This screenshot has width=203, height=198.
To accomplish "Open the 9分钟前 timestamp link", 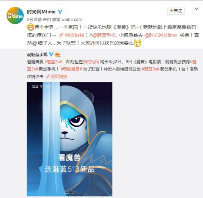I will coord(34,20).
